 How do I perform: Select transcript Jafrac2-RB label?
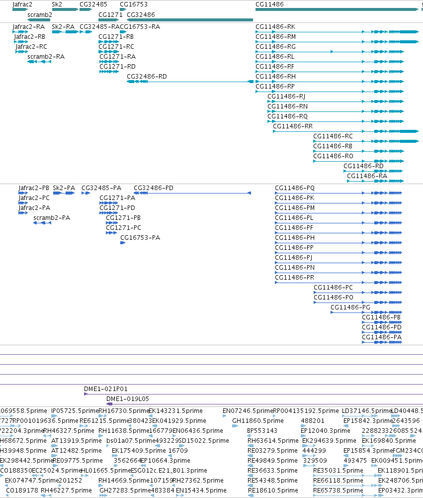[29, 37]
